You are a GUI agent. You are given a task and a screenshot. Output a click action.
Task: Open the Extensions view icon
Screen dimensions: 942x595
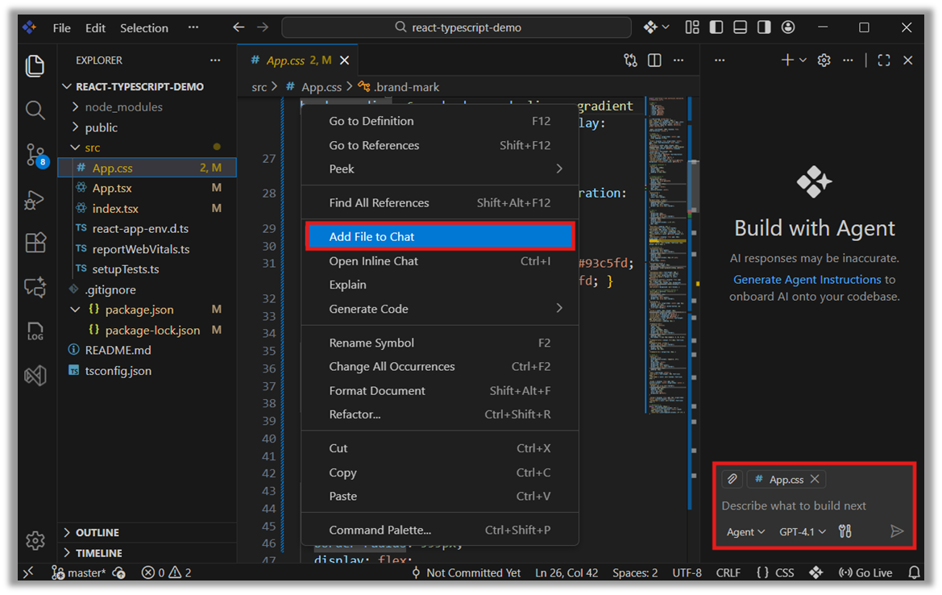pyautogui.click(x=35, y=243)
